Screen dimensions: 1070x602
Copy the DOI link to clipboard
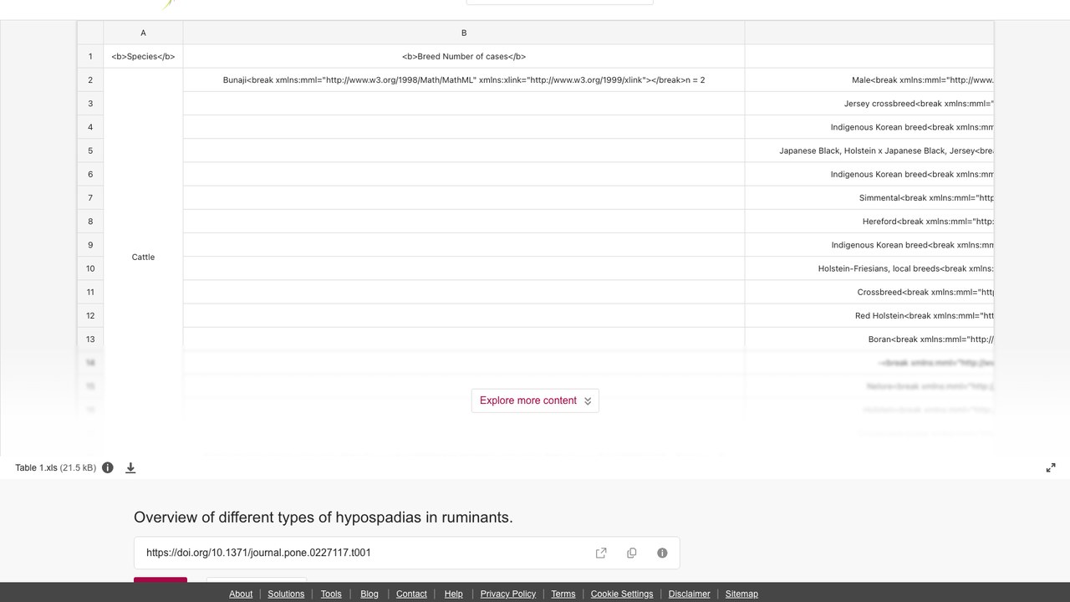pyautogui.click(x=632, y=553)
